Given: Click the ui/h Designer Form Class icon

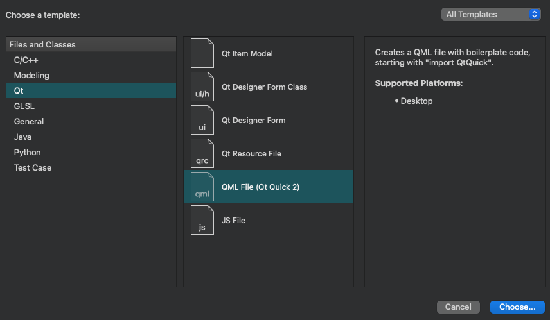Looking at the screenshot, I should tap(202, 87).
